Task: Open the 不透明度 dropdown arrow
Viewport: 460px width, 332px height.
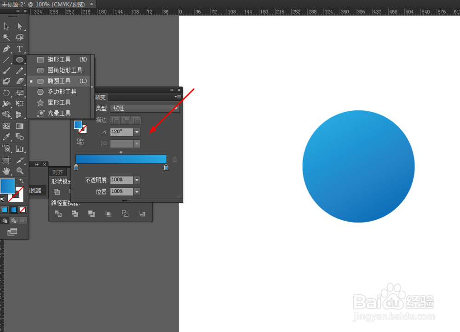Action: (x=137, y=180)
